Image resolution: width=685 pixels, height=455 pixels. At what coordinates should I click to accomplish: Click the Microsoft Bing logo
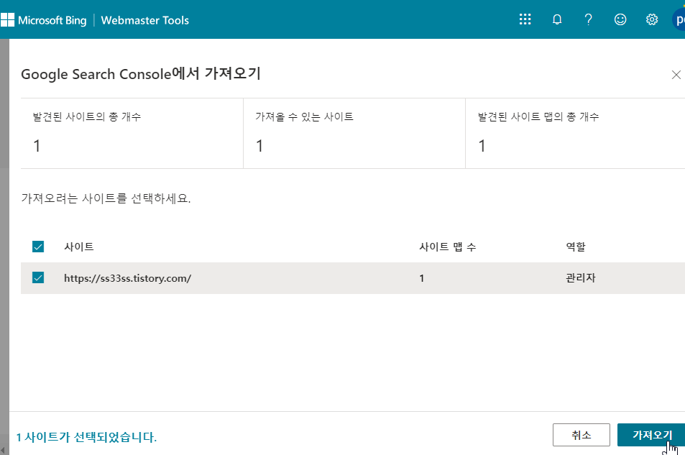[45, 20]
